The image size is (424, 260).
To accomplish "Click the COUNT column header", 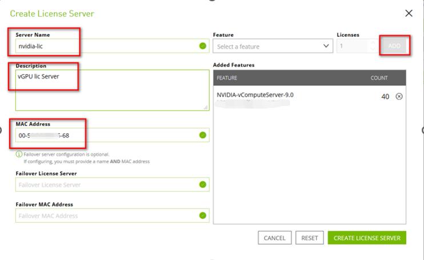I will point(379,78).
